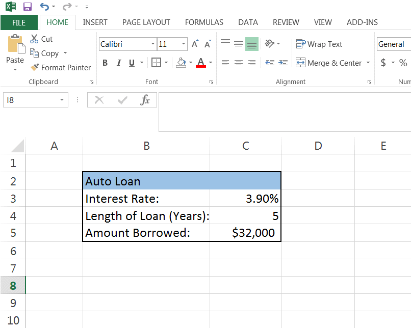The width and height of the screenshot is (411, 328).
Task: Toggle Bottom Align highlighted button
Action: pyautogui.click(x=252, y=44)
